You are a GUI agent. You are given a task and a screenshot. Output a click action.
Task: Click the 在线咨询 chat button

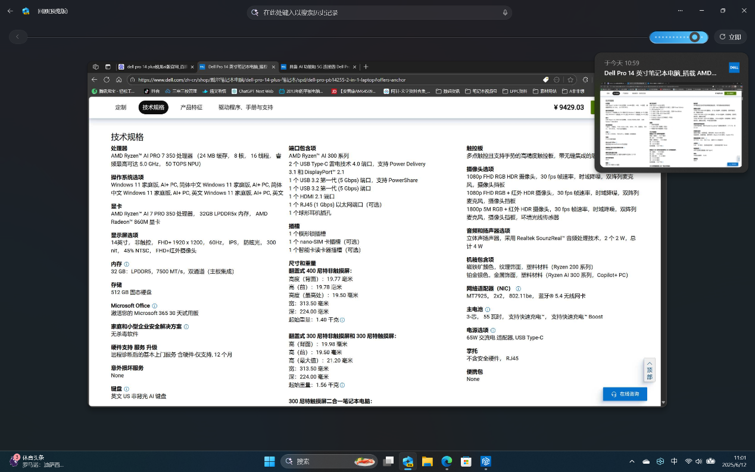click(x=625, y=394)
